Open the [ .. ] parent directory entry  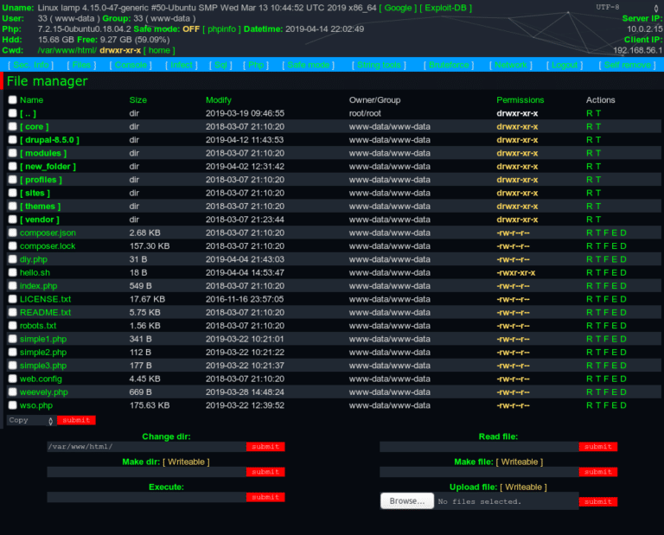click(28, 113)
